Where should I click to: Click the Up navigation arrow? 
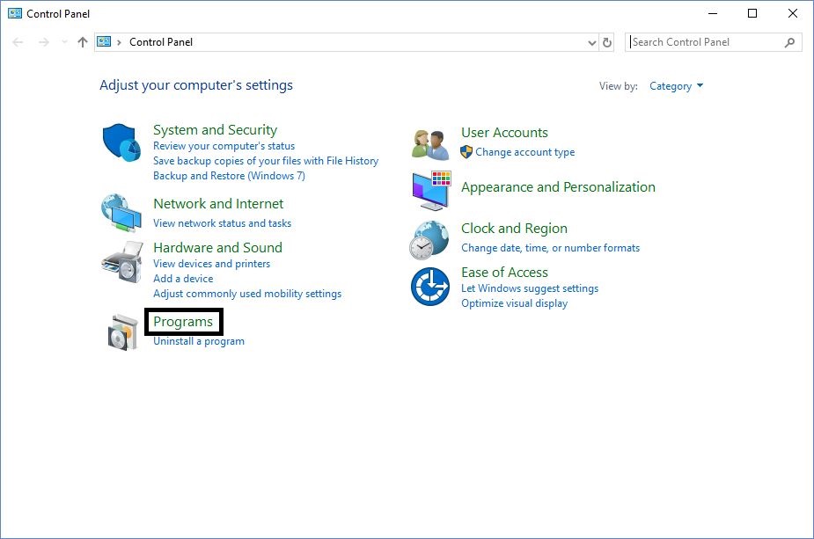click(x=82, y=41)
